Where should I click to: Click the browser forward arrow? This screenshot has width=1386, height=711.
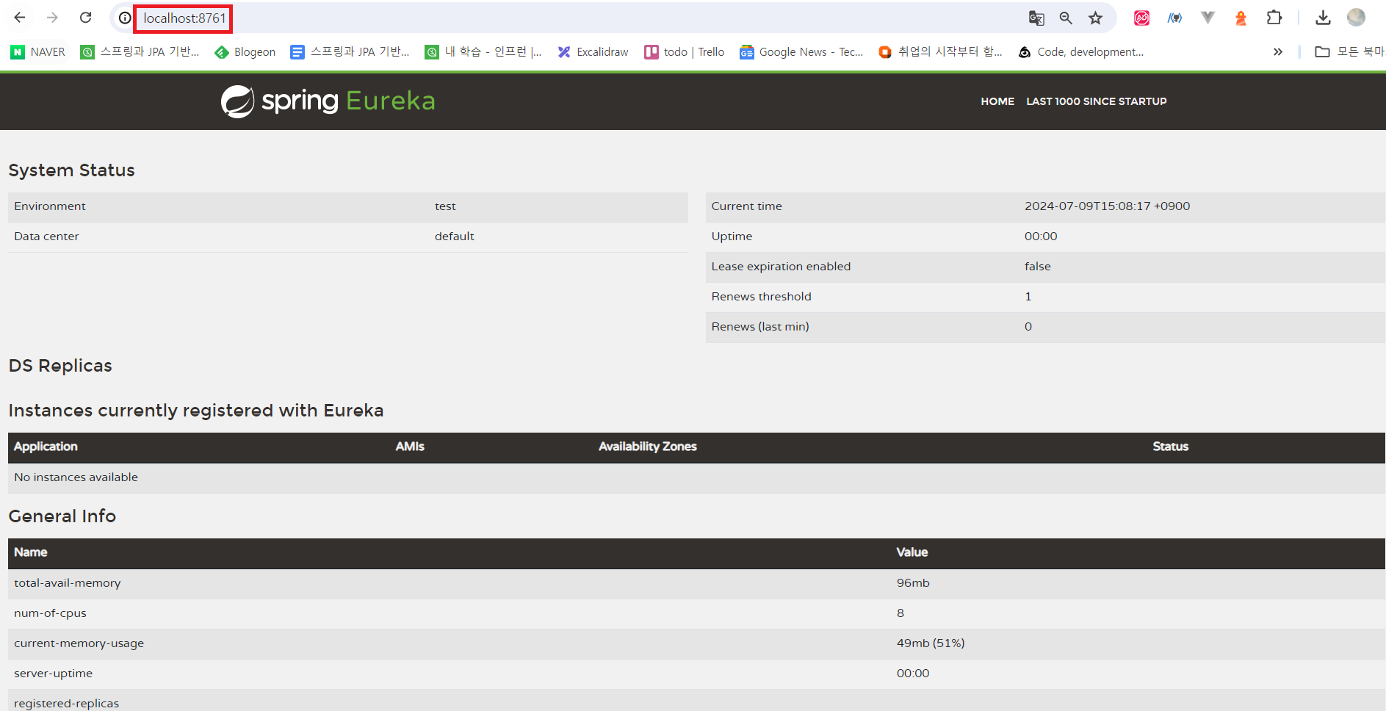click(x=52, y=18)
